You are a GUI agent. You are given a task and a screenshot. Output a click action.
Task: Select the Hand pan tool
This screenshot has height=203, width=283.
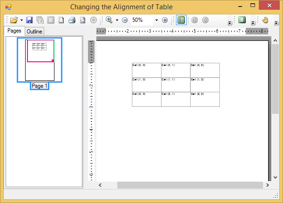(266, 20)
